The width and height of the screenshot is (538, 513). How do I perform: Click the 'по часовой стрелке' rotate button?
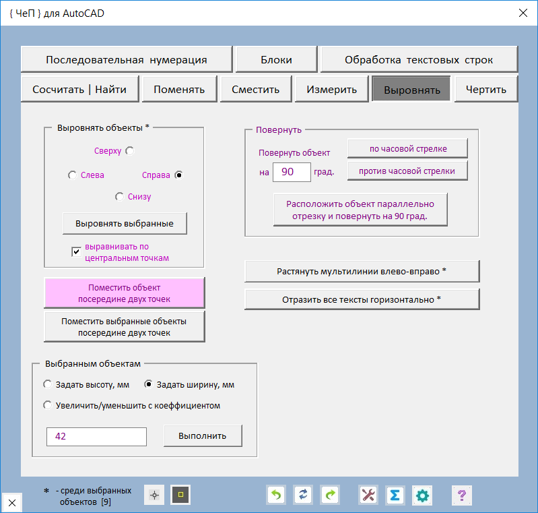pyautogui.click(x=407, y=148)
